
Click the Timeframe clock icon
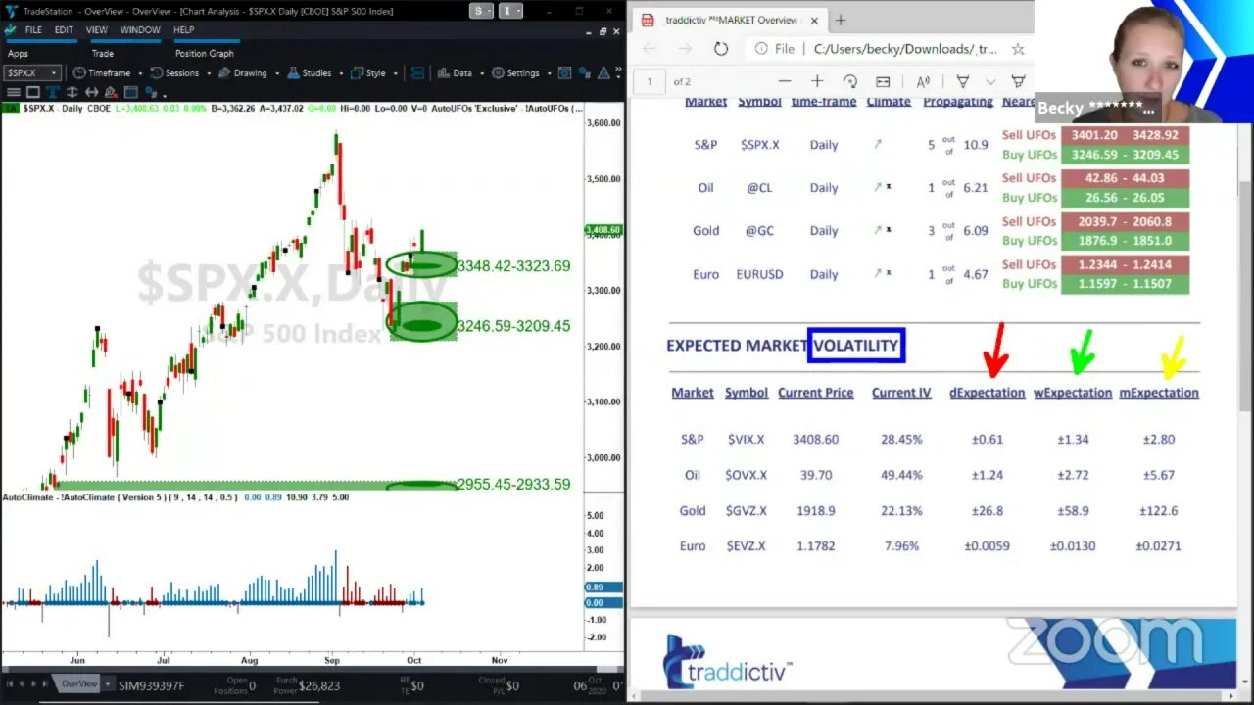pos(78,73)
